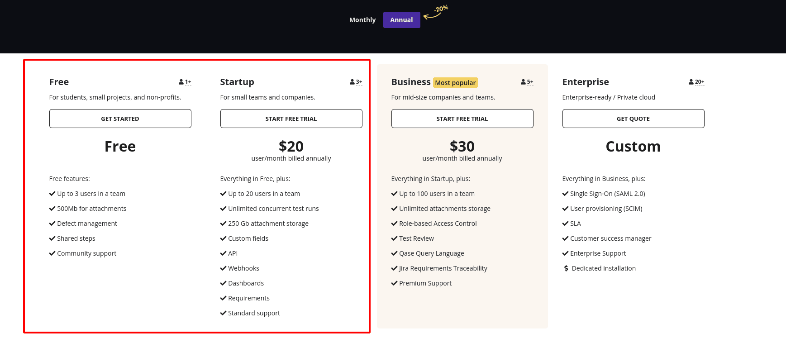786x357 pixels.
Task: Click the dollar icon beside Dedicated installation
Action: click(566, 268)
